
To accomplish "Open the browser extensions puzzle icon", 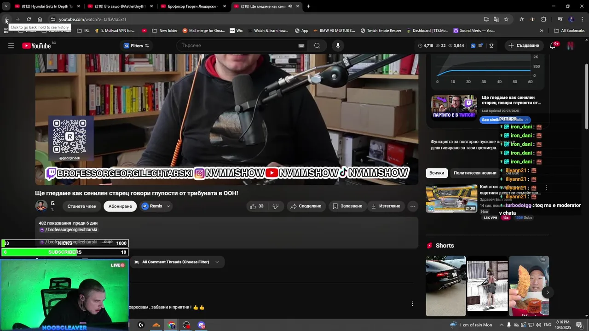I will (544, 19).
